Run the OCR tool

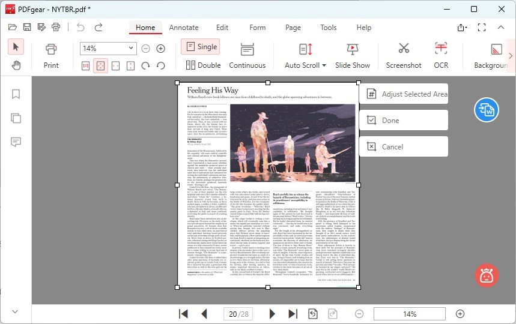point(441,56)
